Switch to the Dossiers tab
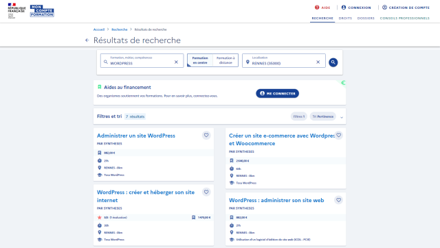This screenshot has width=440, height=248. (x=366, y=18)
